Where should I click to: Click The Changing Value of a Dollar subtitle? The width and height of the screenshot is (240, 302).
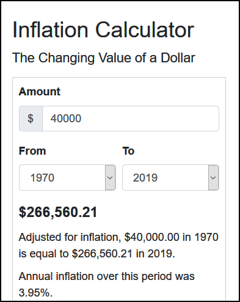[x=104, y=57]
